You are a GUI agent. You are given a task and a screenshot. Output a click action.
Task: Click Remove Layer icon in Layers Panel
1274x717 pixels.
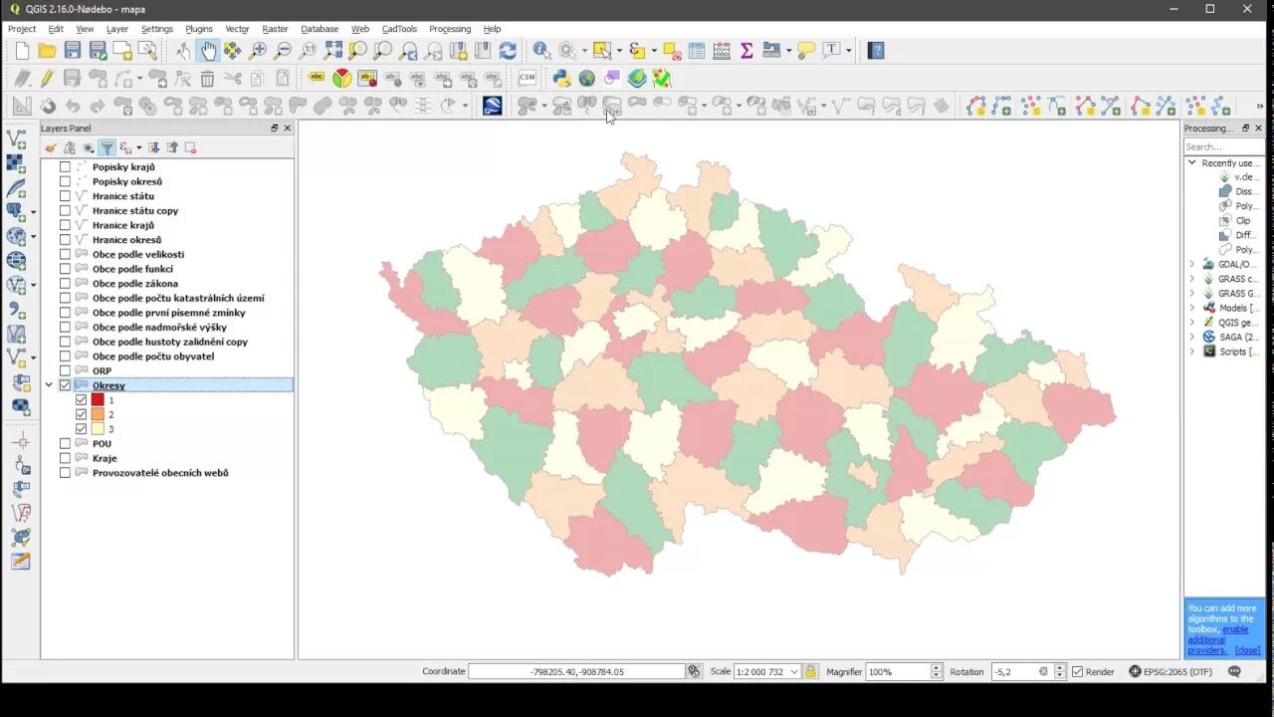(x=190, y=147)
